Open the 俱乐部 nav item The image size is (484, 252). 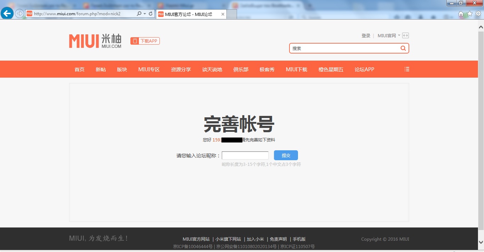click(x=241, y=69)
